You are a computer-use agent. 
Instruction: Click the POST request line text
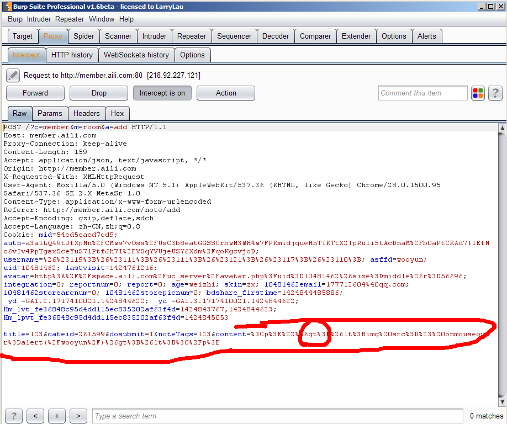click(x=85, y=127)
